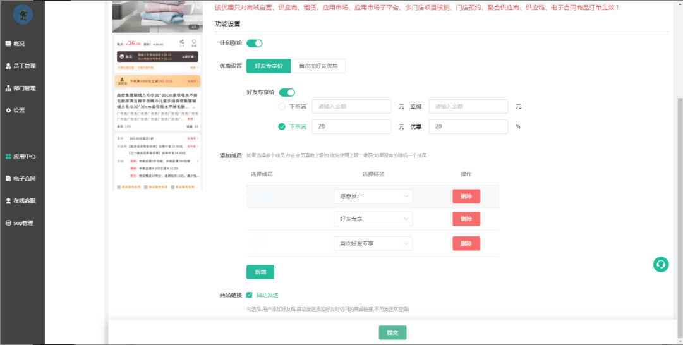Switch to the 首次加好友优惠 tab
Viewport: 683px width, 345px height.
pos(318,66)
